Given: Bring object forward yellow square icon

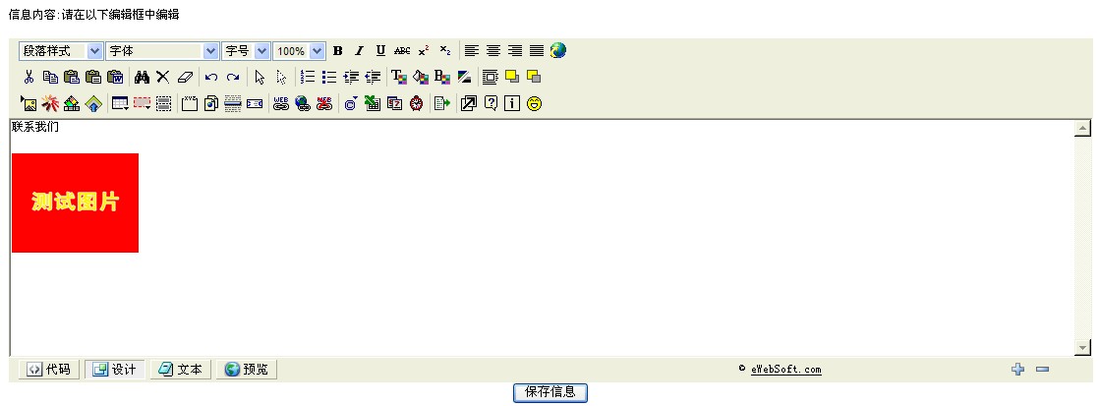Looking at the screenshot, I should click(511, 77).
